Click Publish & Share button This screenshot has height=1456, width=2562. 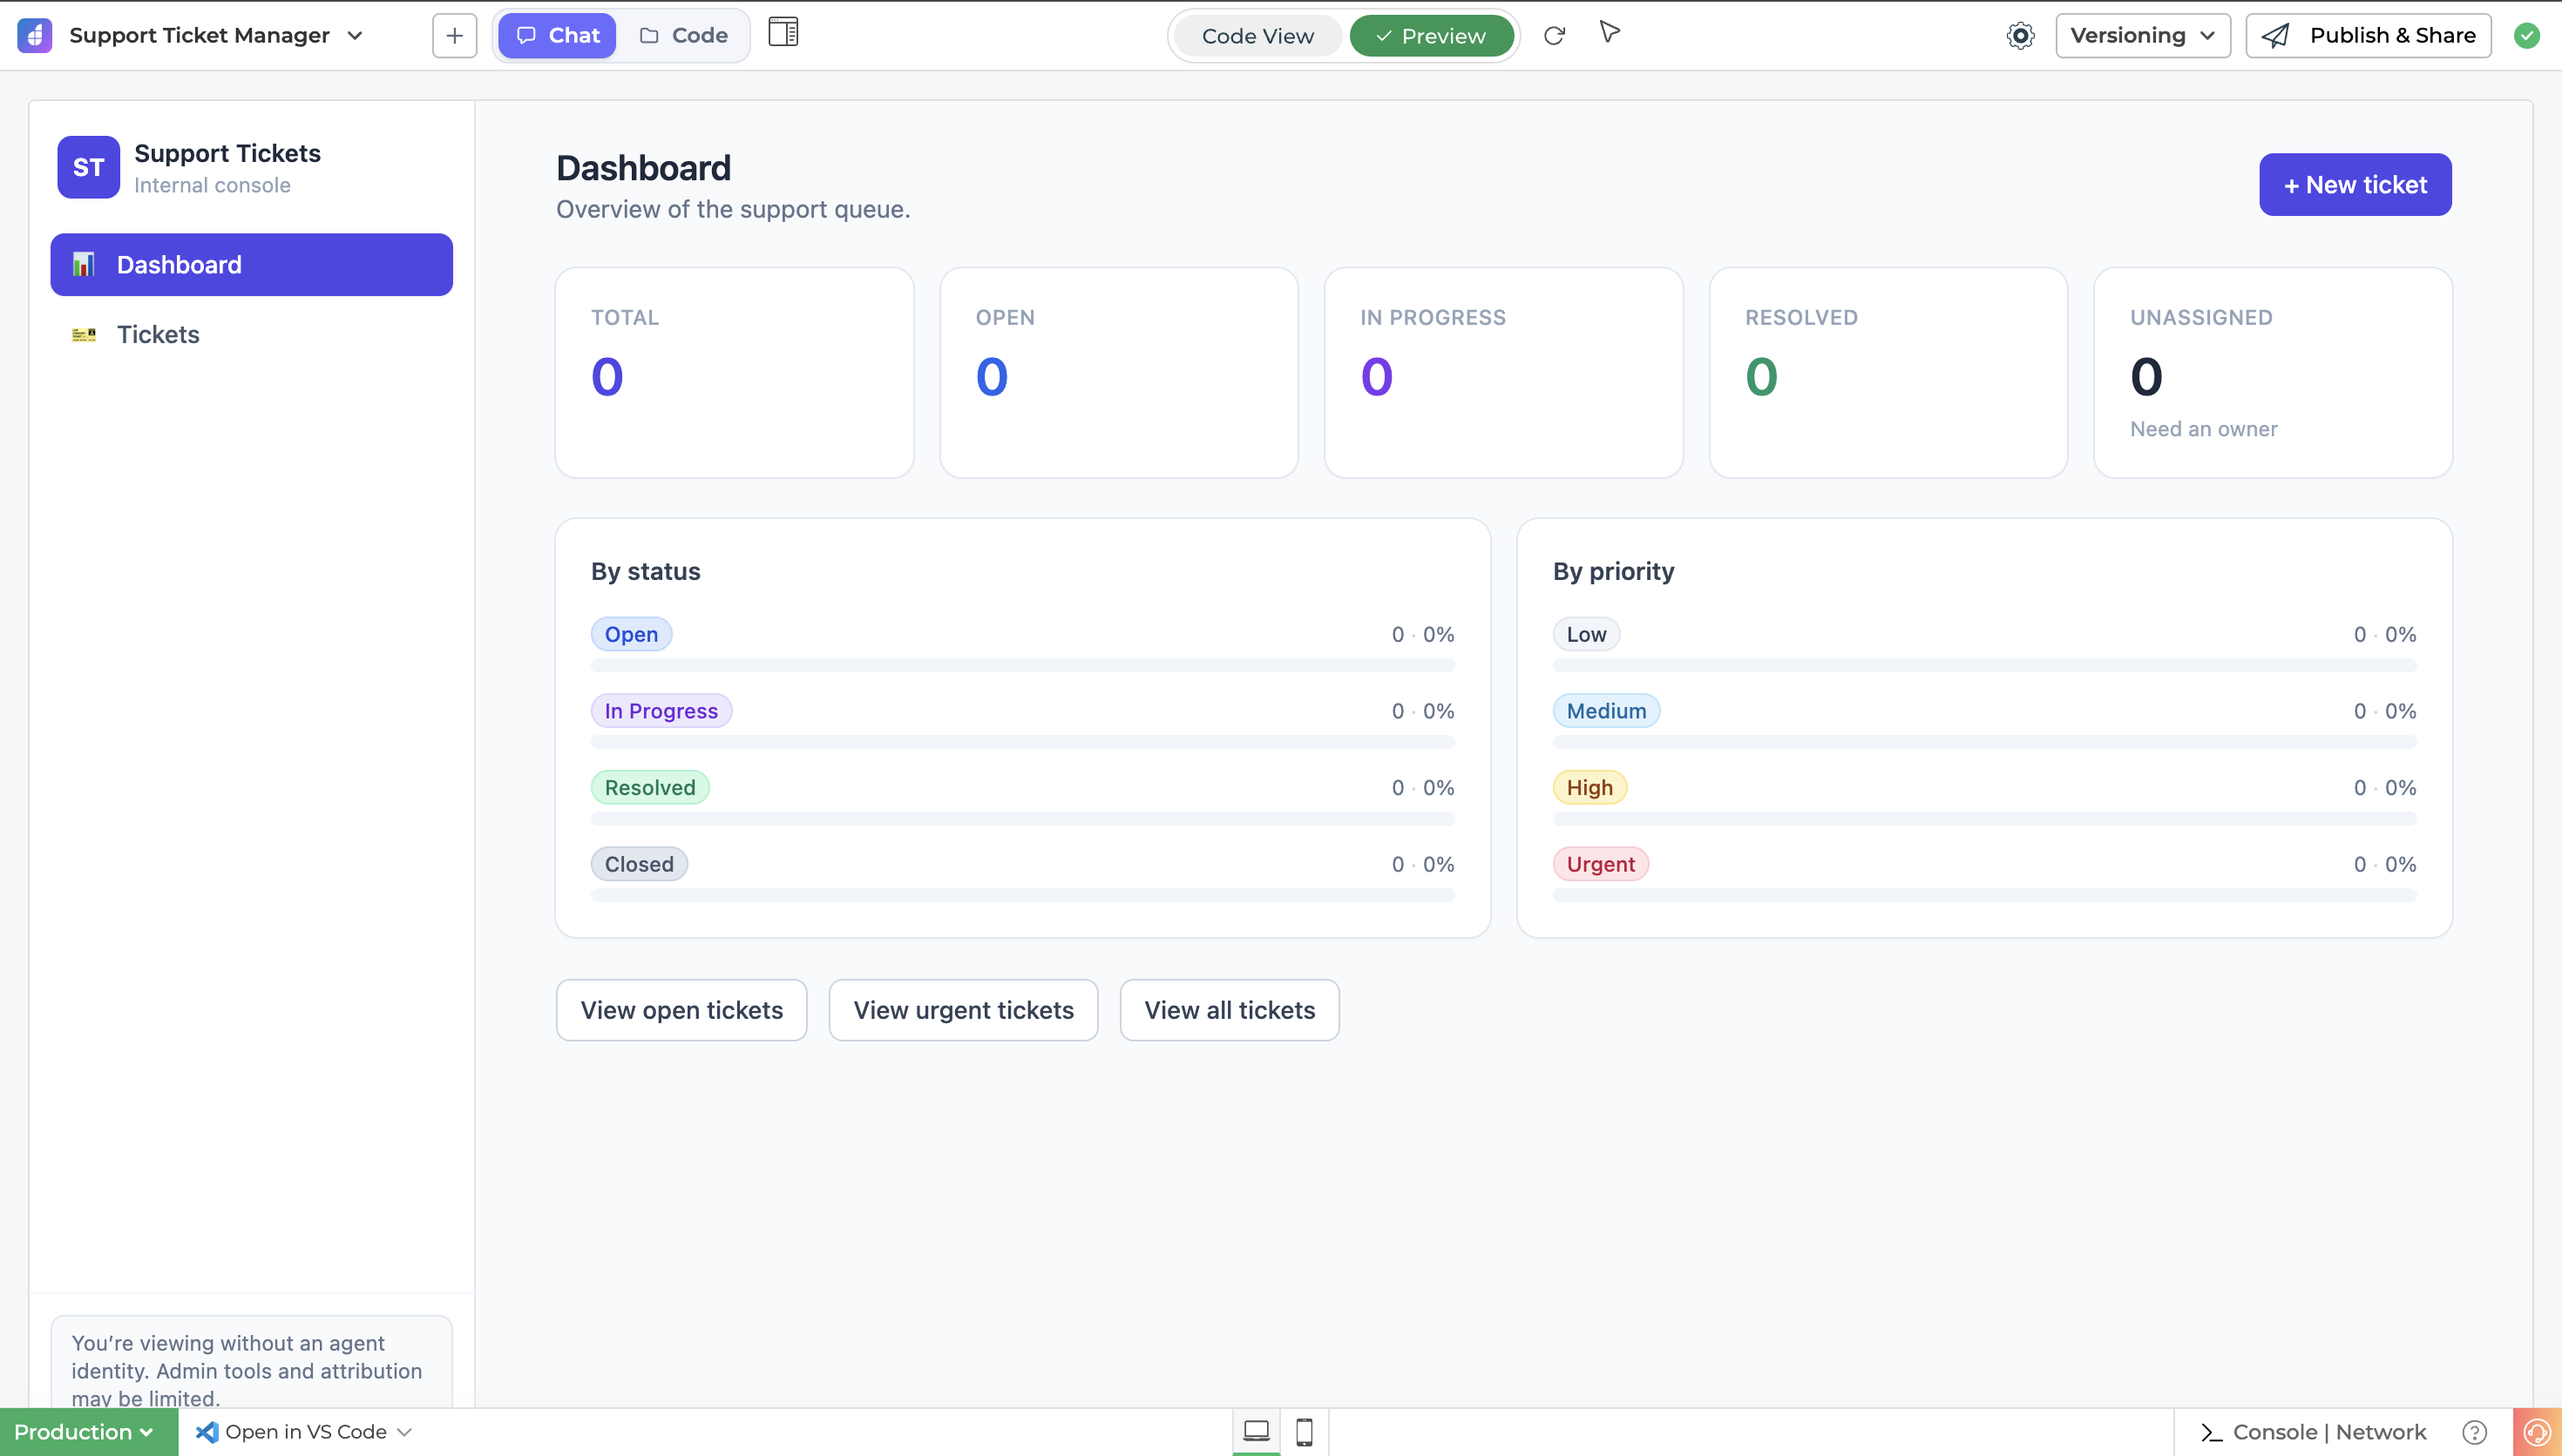2368,36
